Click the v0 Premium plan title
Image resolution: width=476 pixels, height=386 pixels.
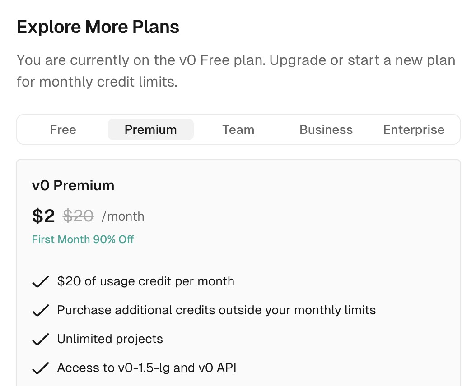73,185
